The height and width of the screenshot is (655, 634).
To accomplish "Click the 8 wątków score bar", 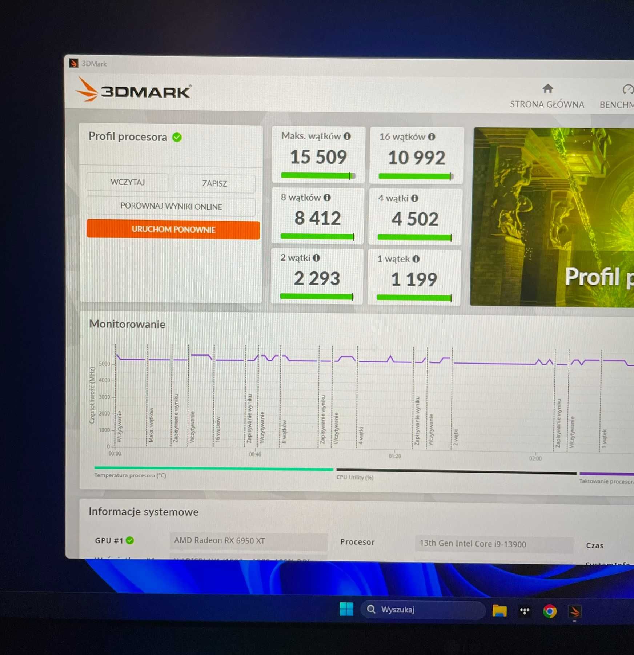I will pos(317,237).
